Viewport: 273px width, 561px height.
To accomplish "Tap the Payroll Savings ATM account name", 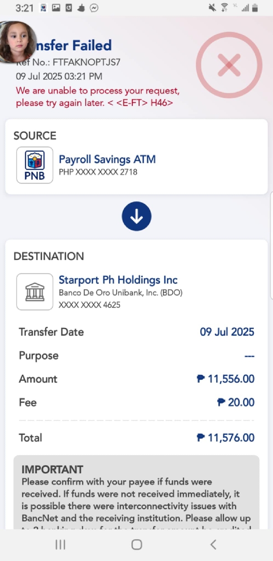I will [x=107, y=160].
